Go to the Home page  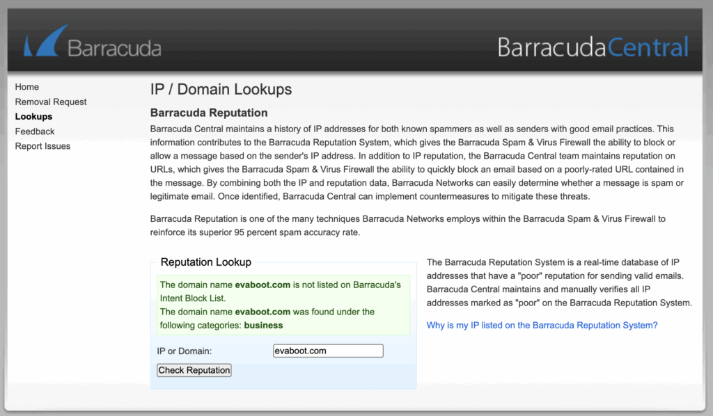pos(27,87)
